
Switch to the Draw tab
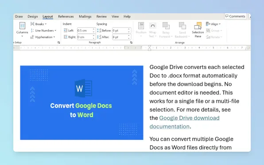point(19,16)
